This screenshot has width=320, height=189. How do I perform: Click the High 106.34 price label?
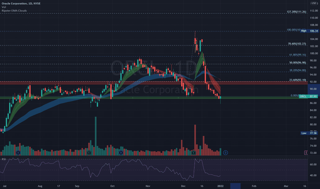coord(309,31)
